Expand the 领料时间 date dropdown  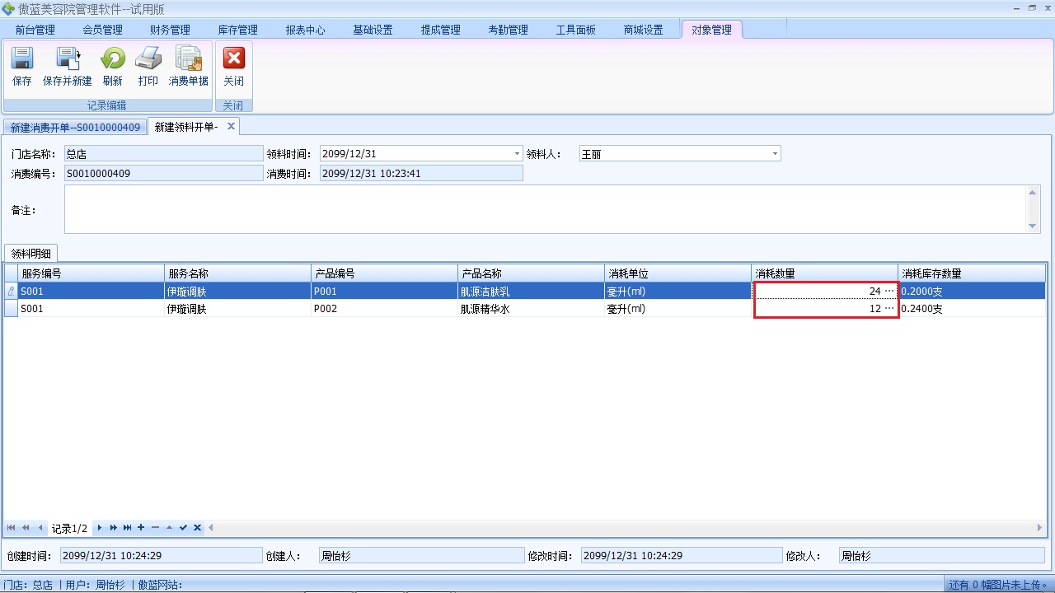[517, 154]
